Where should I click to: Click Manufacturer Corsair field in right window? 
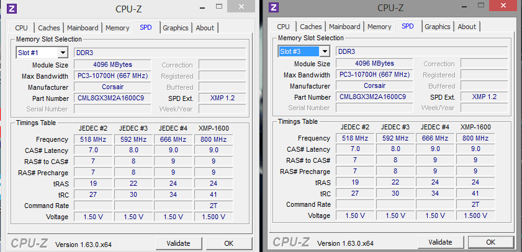[374, 85]
